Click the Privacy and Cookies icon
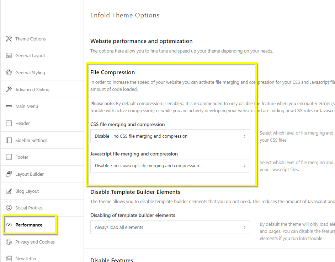 coord(9,242)
